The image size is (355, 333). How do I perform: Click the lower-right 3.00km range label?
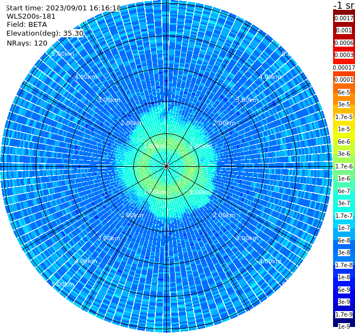pyautogui.click(x=247, y=238)
